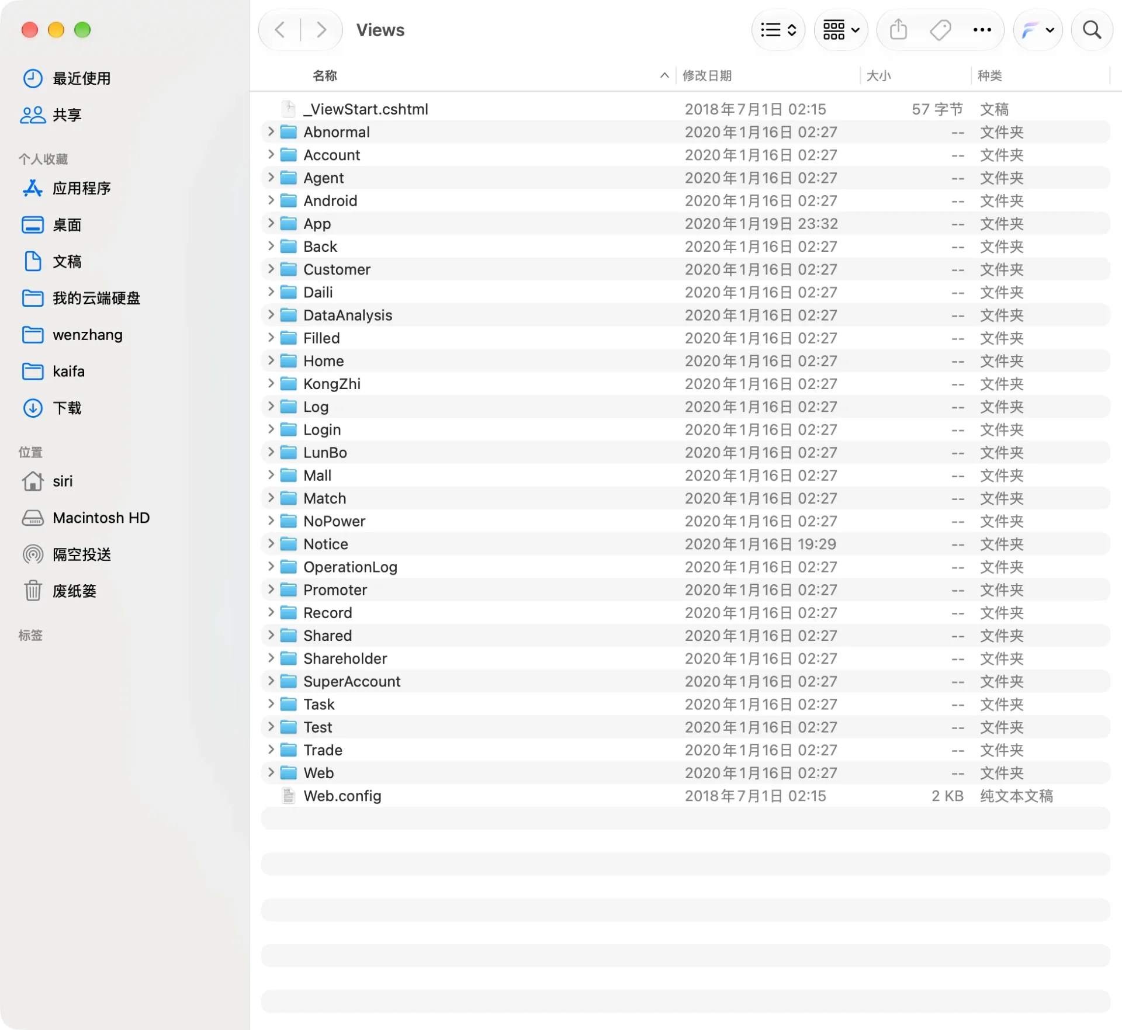This screenshot has height=1030, width=1122.
Task: Sort by 名称 column header
Action: pos(325,75)
